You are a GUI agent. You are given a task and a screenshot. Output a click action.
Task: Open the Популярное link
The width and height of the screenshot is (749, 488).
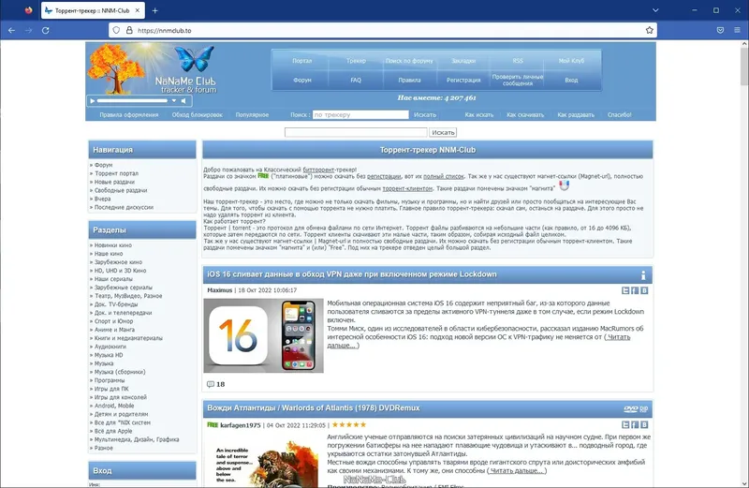click(x=252, y=114)
